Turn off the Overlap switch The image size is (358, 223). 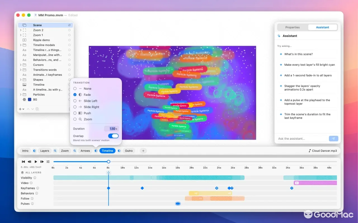(113, 136)
